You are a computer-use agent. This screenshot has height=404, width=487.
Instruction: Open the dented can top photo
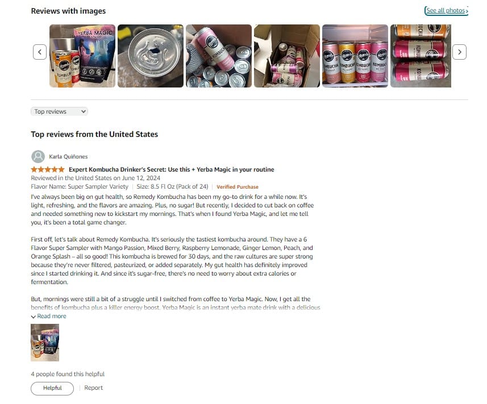(151, 56)
